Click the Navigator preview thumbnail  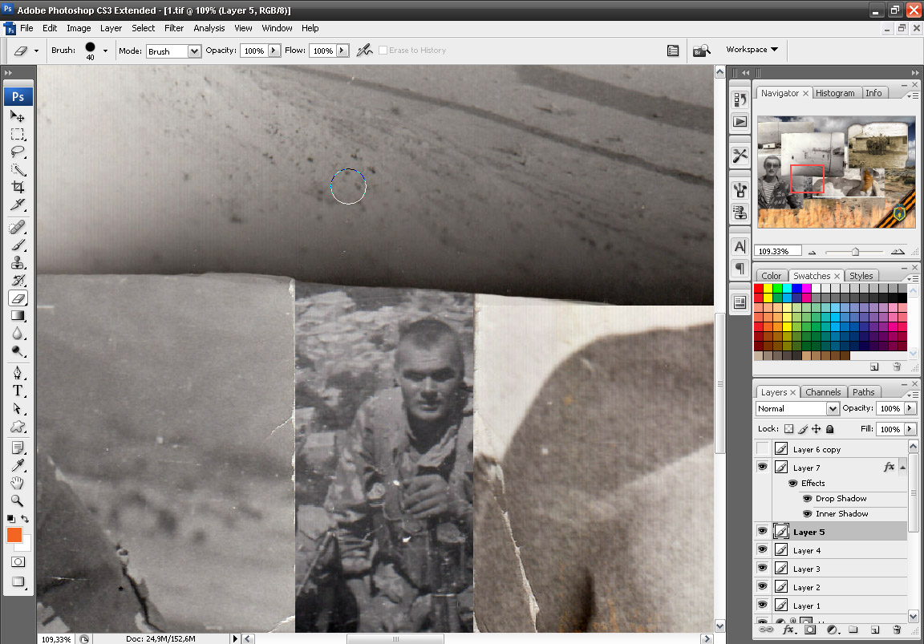coord(837,172)
